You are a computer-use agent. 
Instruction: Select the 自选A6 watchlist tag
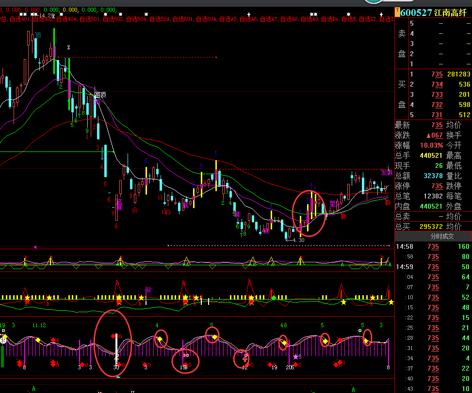[x=248, y=19]
